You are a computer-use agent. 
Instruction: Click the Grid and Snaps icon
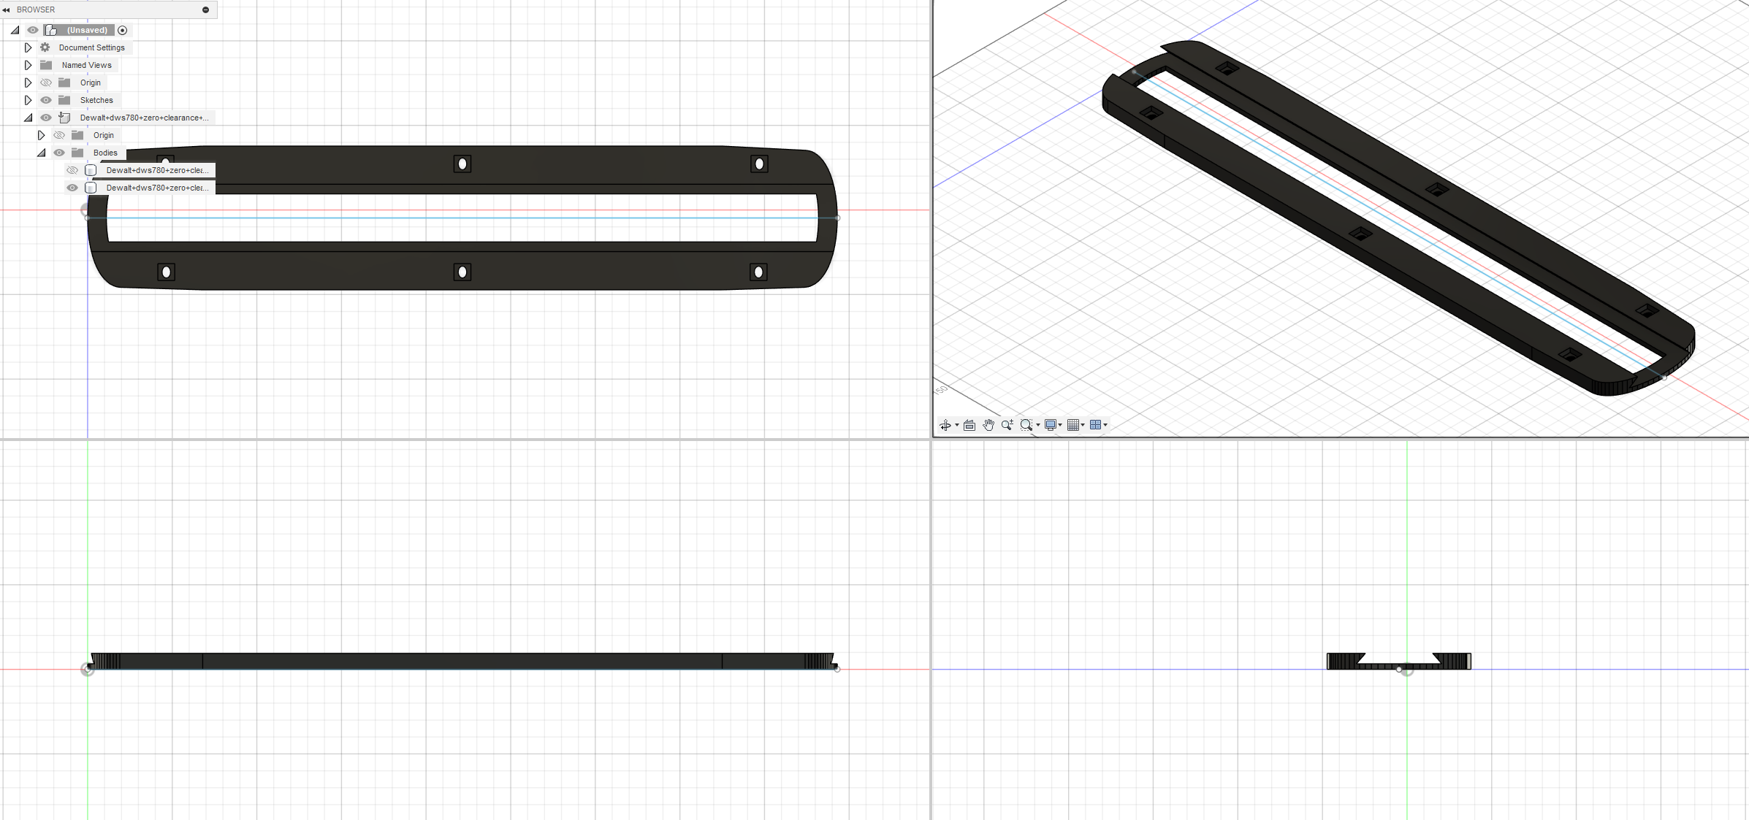[x=1073, y=425]
